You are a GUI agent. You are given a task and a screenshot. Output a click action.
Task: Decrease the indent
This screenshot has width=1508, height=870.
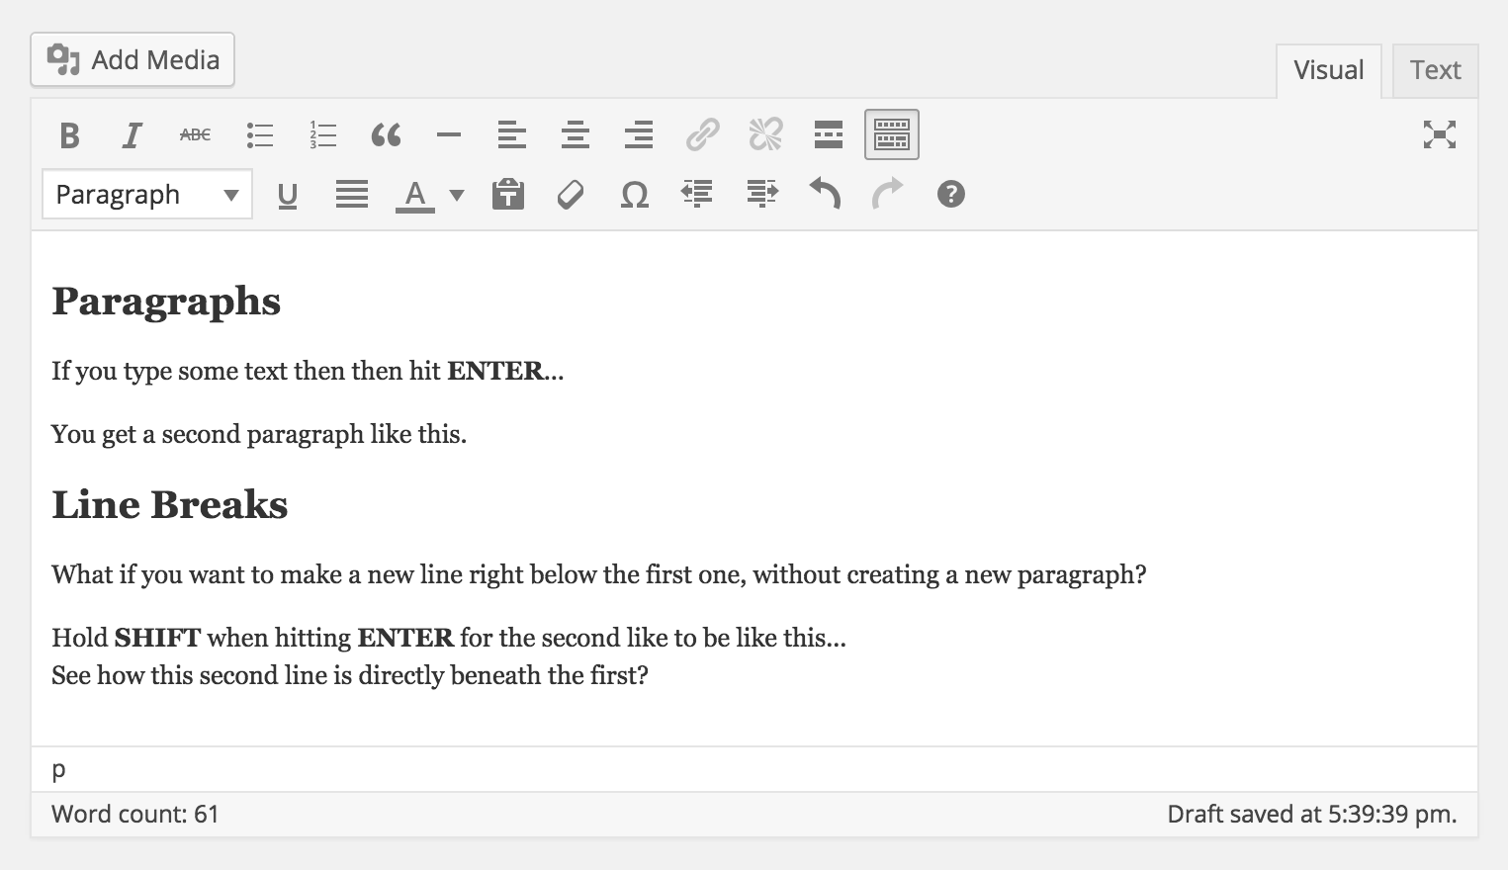click(x=697, y=195)
